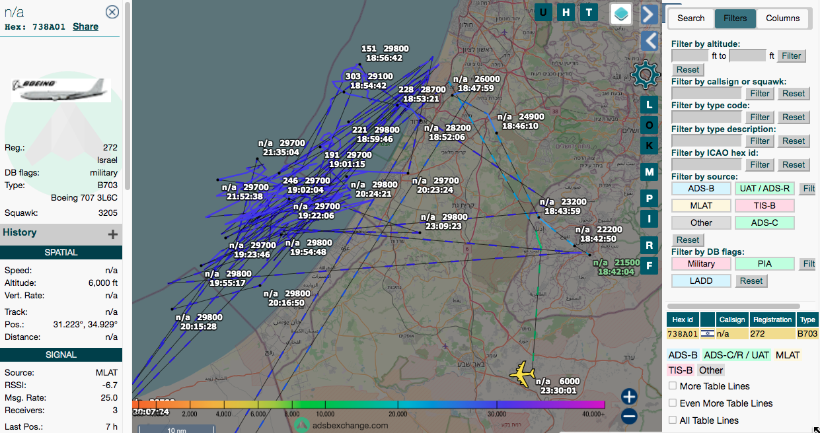
Task: Toggle the R map button
Action: [x=650, y=246]
